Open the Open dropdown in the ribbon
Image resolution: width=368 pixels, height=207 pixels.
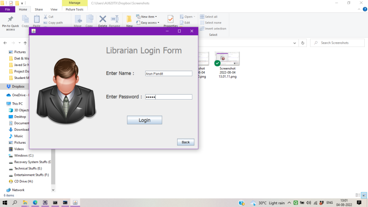tap(188, 17)
